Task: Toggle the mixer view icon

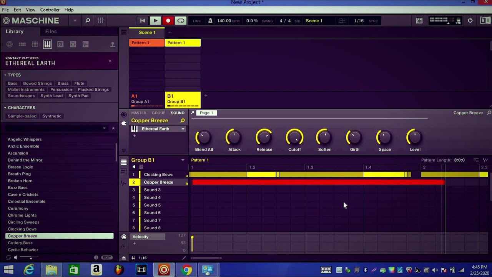Action: point(100,21)
